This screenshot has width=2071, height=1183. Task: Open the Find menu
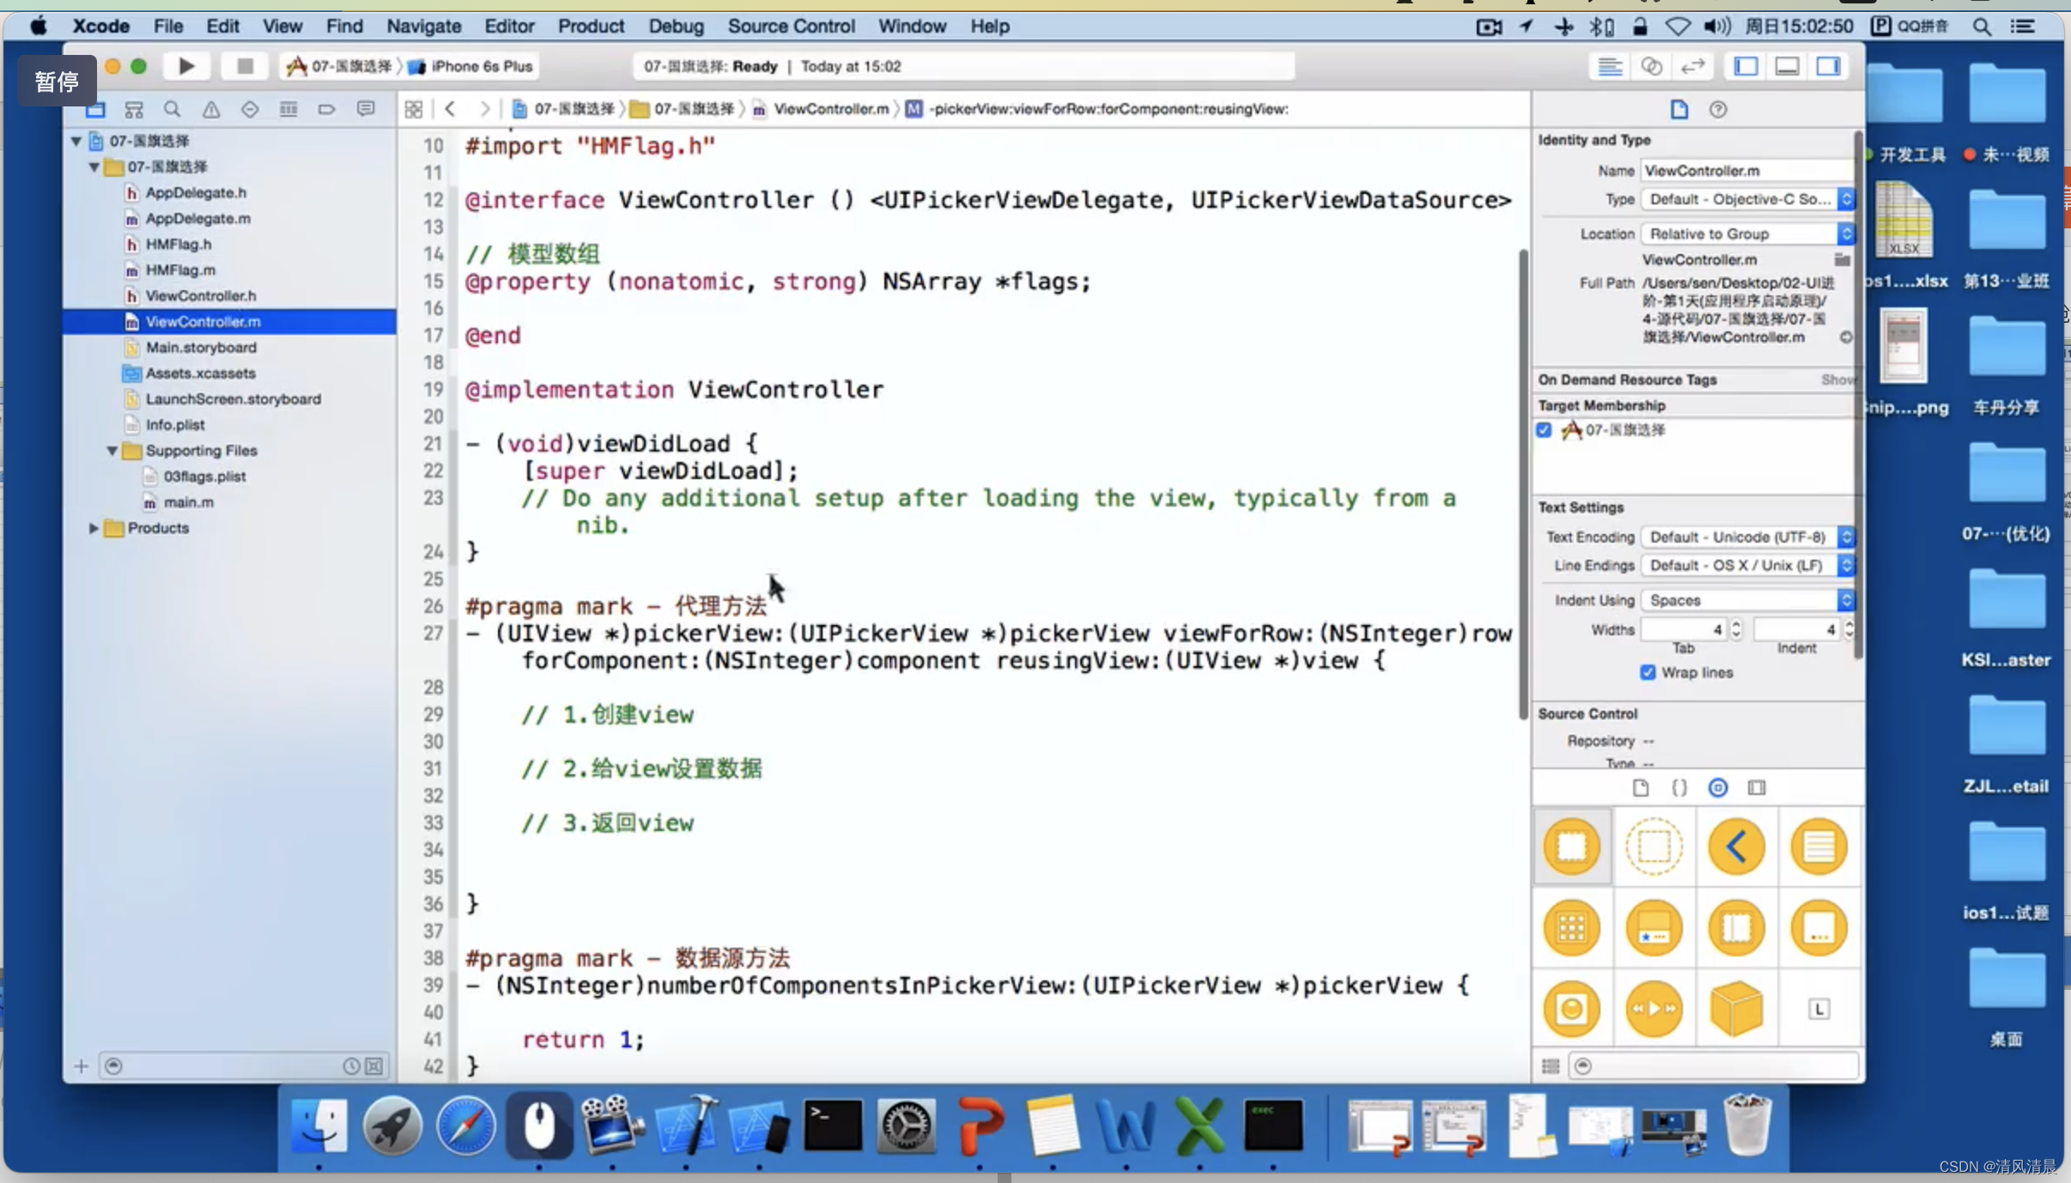tap(344, 26)
